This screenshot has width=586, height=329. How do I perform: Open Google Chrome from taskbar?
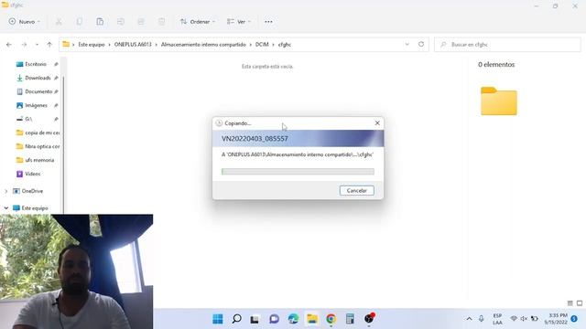[x=331, y=319]
